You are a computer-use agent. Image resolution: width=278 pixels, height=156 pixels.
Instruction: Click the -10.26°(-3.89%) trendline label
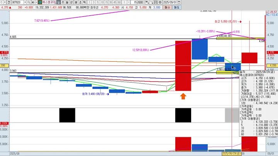205,31
